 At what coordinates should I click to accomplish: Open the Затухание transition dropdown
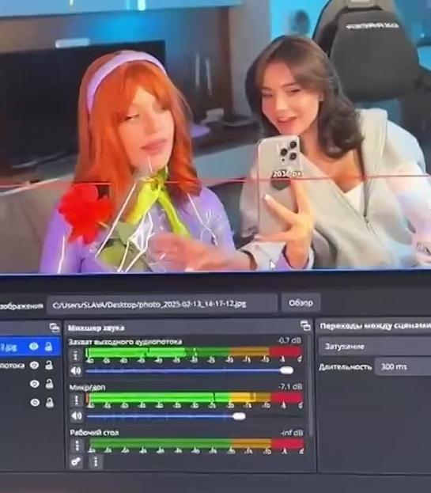pos(375,347)
